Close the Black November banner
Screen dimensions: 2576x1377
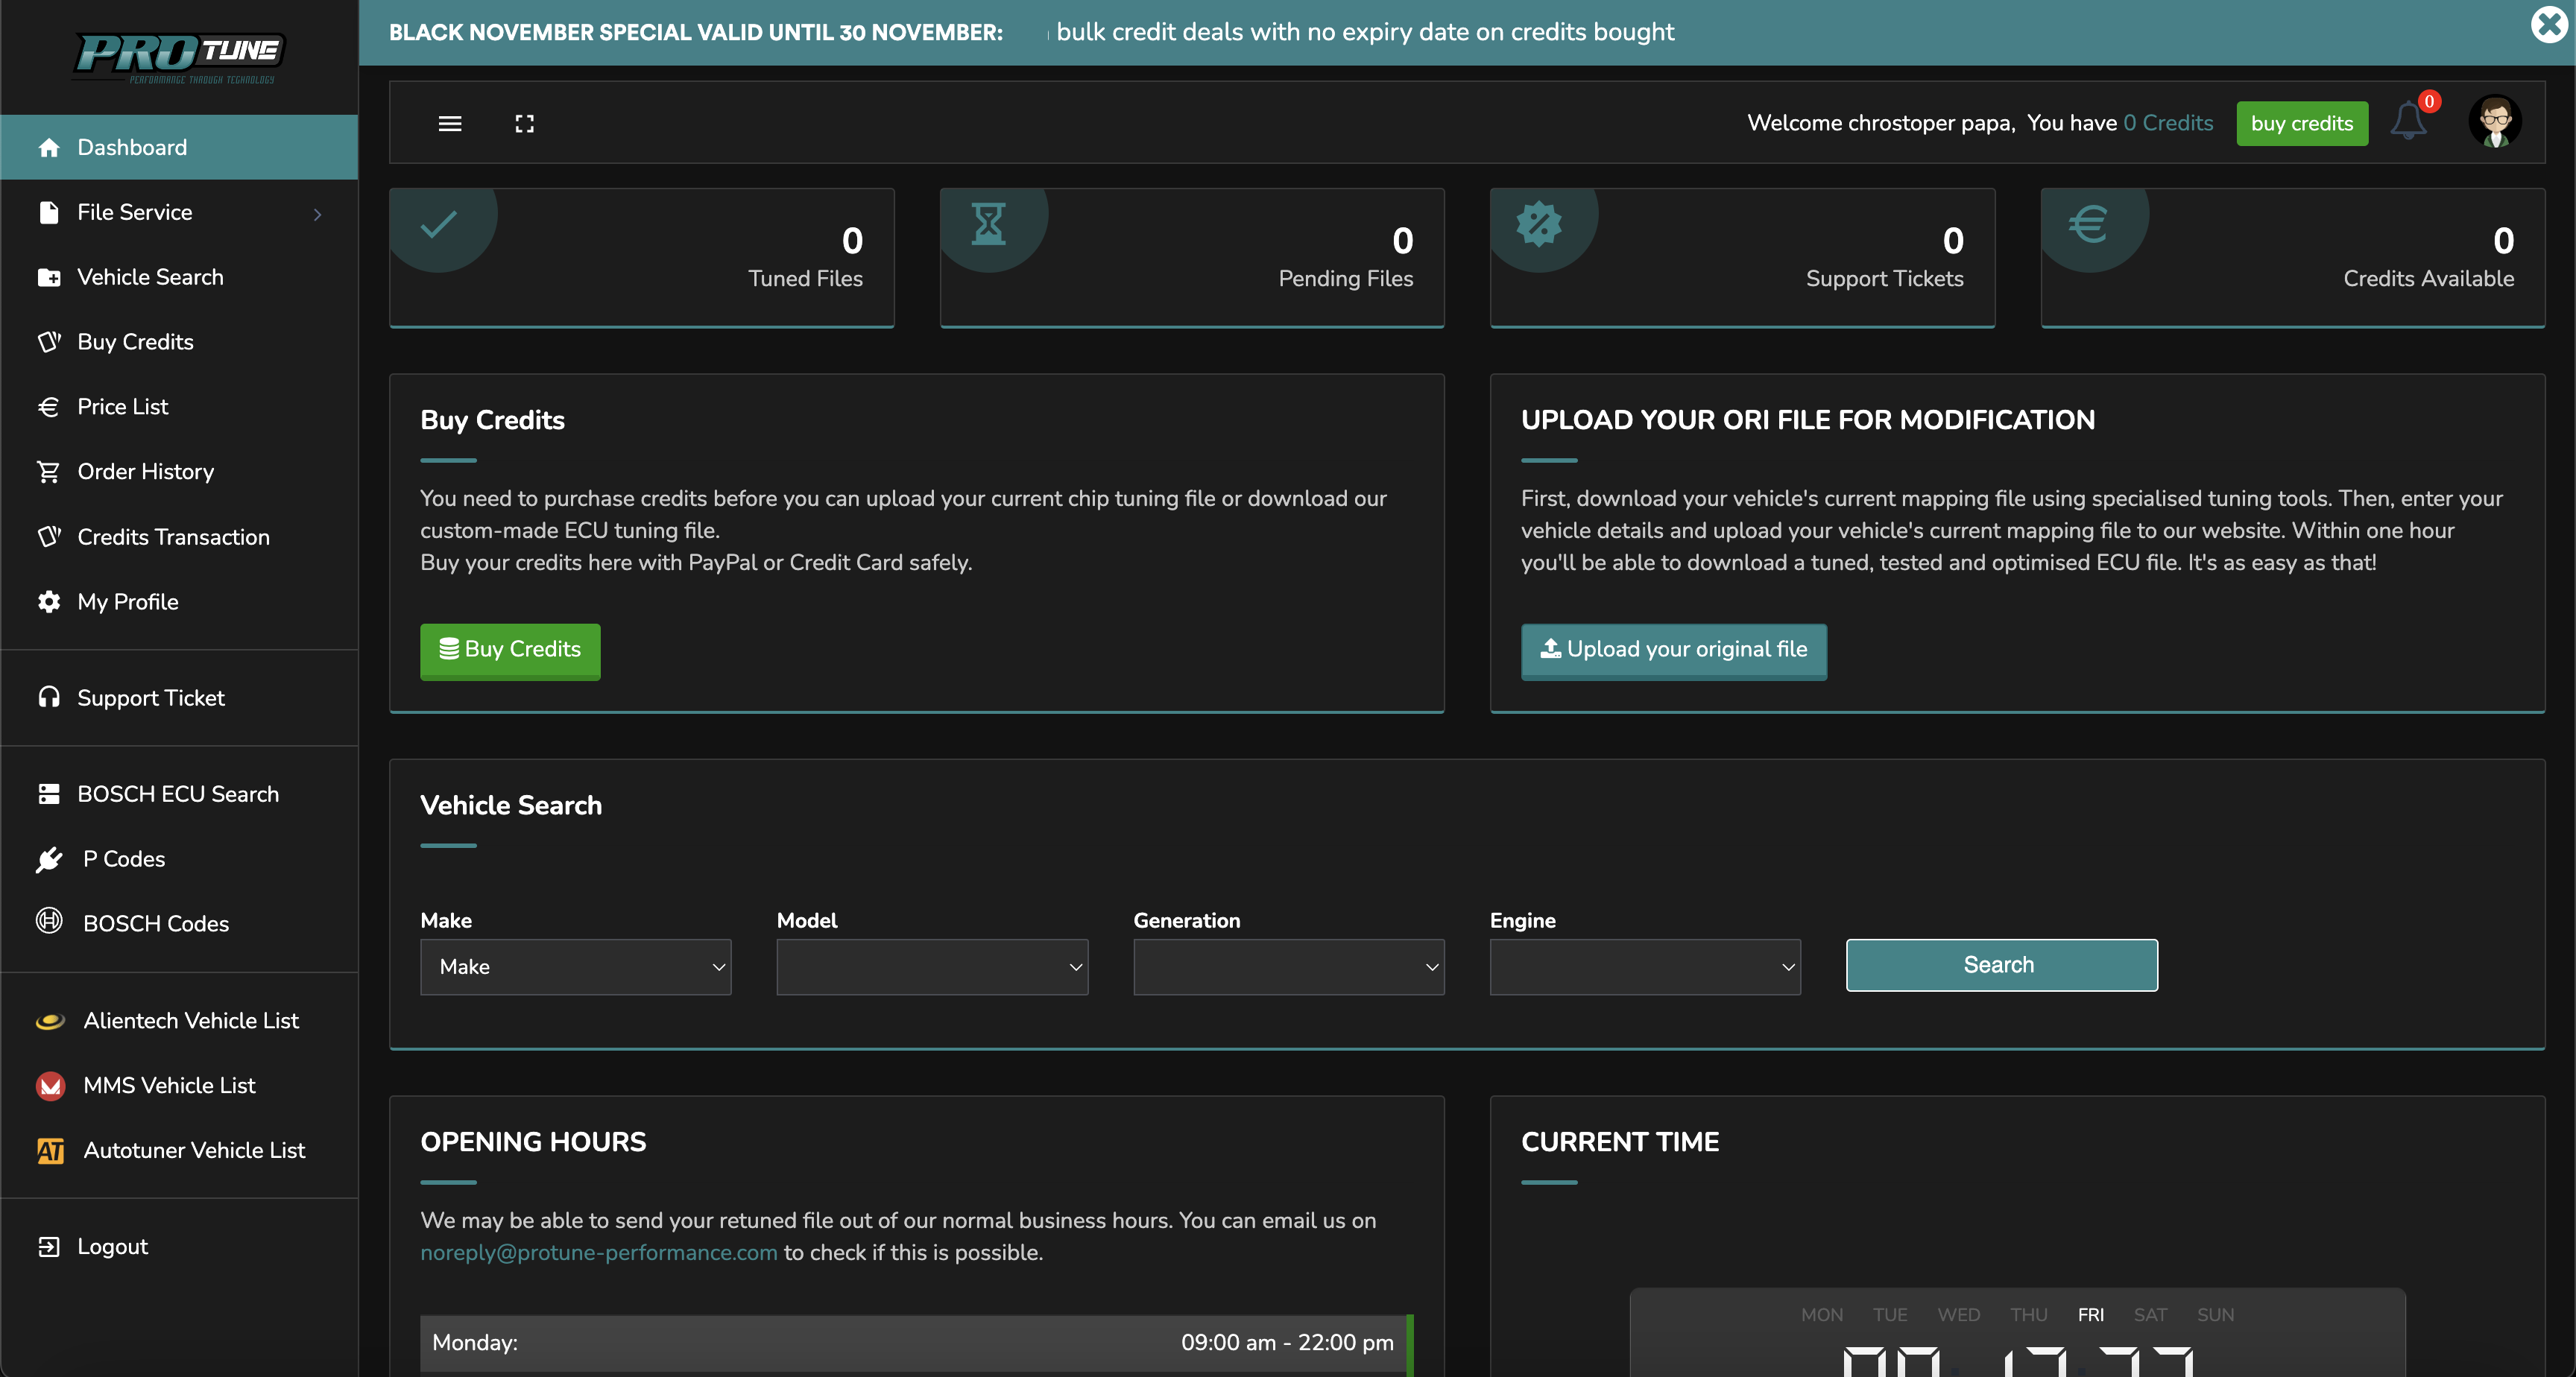pos(2549,24)
